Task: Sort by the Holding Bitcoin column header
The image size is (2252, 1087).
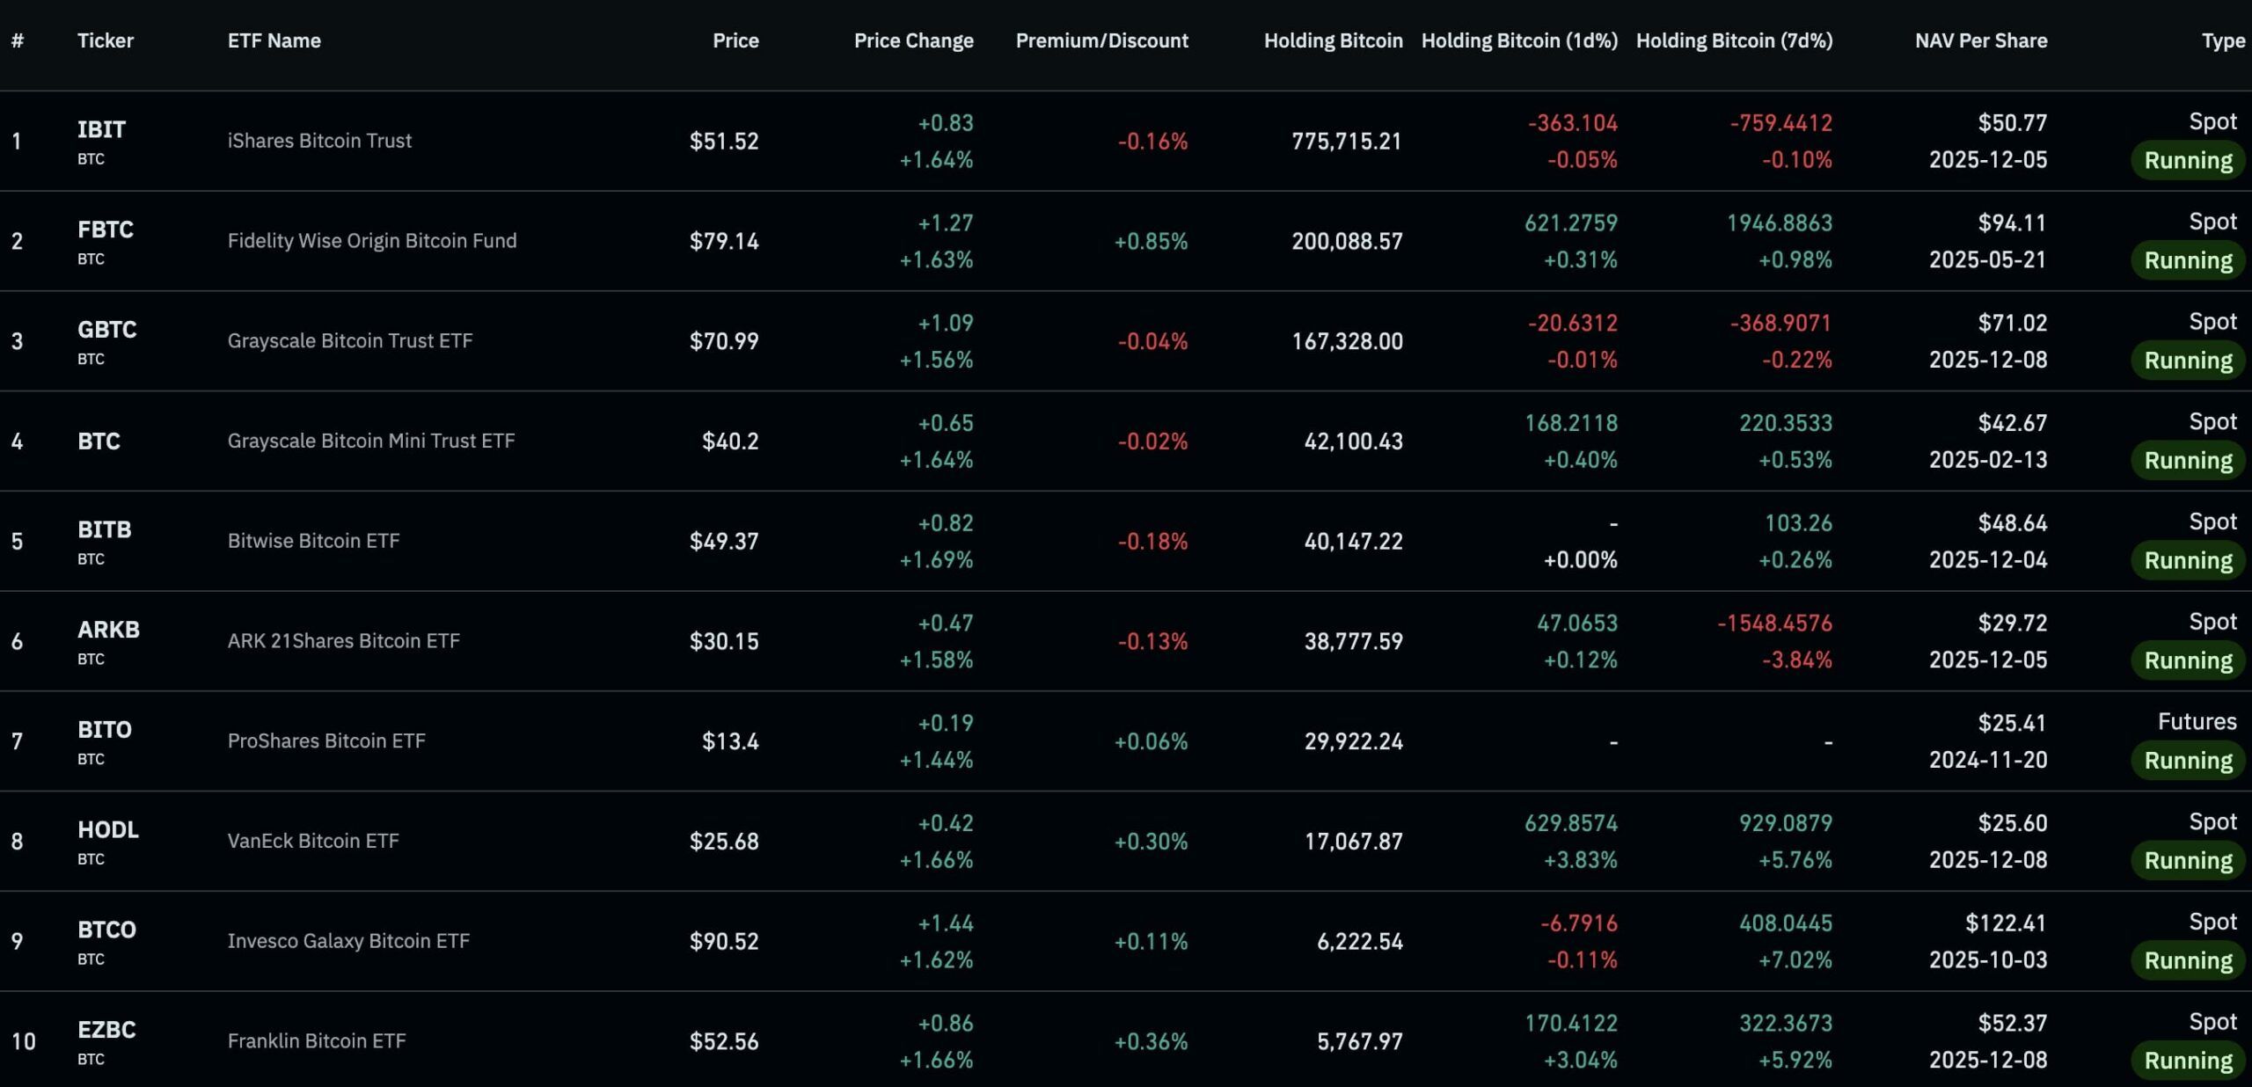Action: click(x=1334, y=40)
